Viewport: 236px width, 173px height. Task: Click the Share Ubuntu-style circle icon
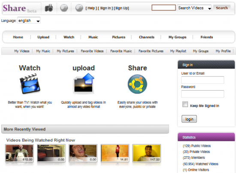click(137, 84)
